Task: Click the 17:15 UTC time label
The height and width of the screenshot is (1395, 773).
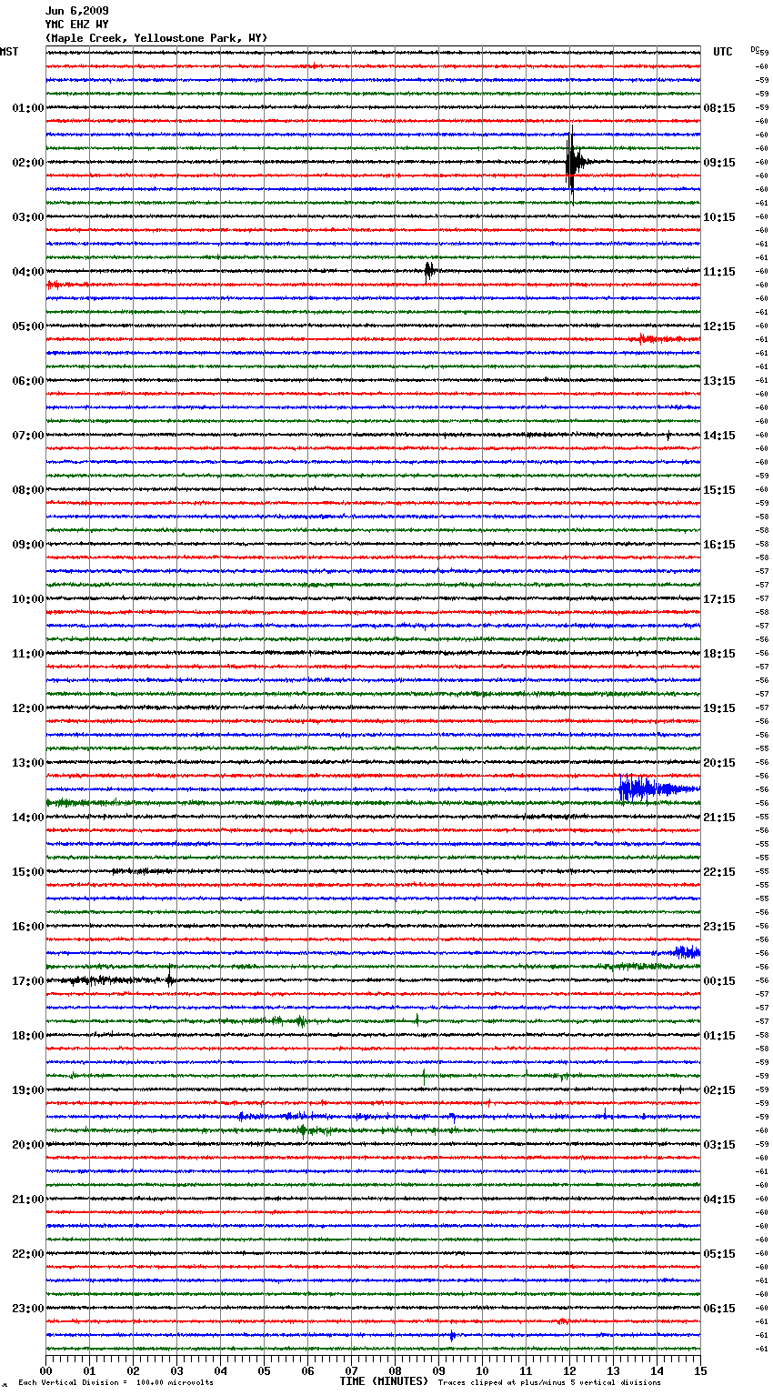Action: (719, 599)
